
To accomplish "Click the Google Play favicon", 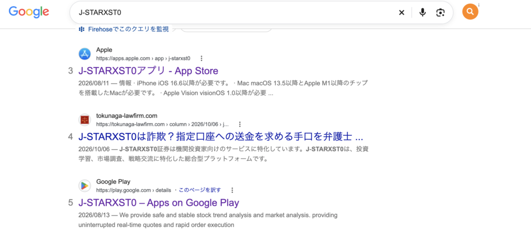I will click(x=85, y=186).
